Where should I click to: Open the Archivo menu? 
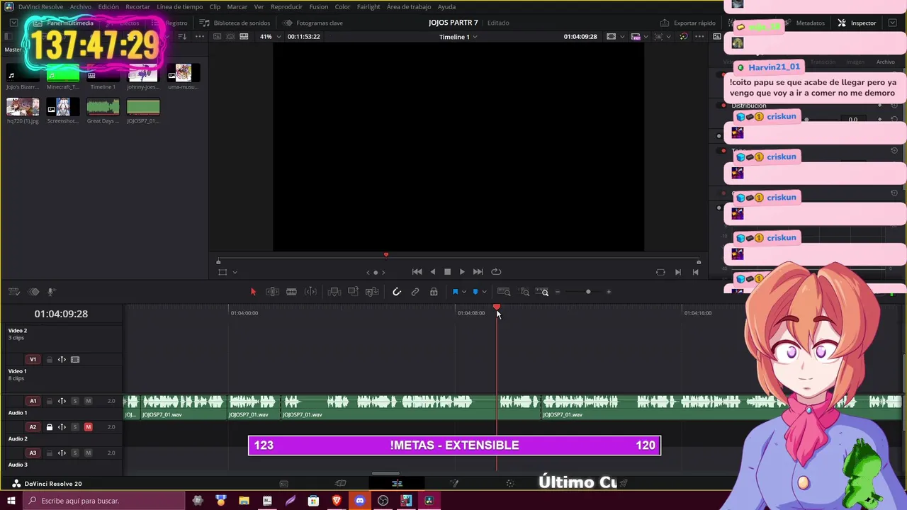pyautogui.click(x=80, y=6)
